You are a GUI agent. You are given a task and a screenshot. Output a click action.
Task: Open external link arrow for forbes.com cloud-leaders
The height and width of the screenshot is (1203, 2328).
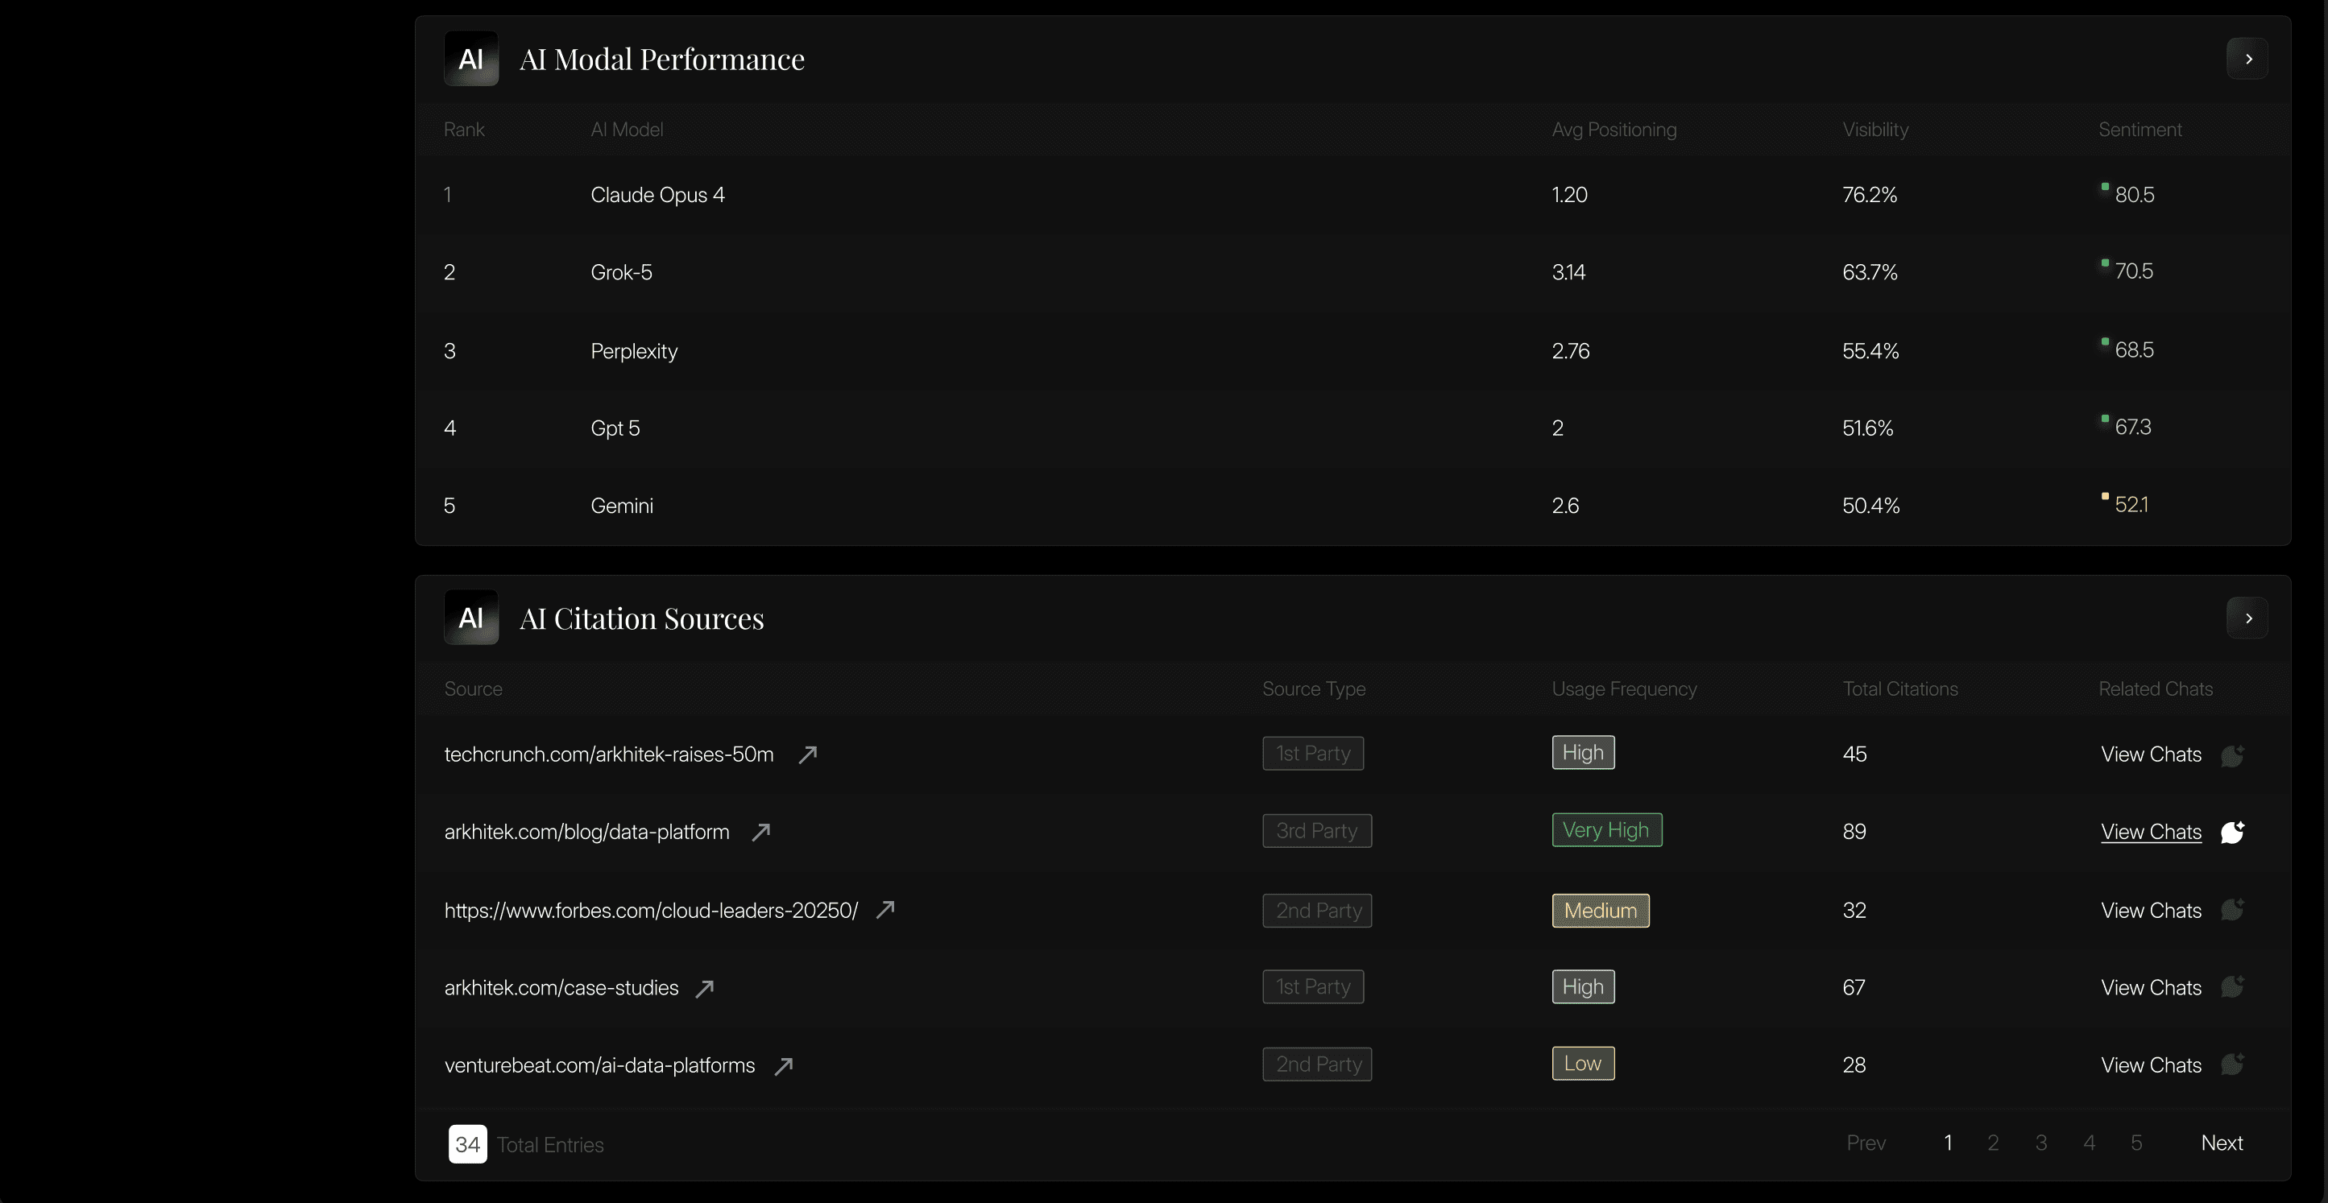pyautogui.click(x=885, y=909)
